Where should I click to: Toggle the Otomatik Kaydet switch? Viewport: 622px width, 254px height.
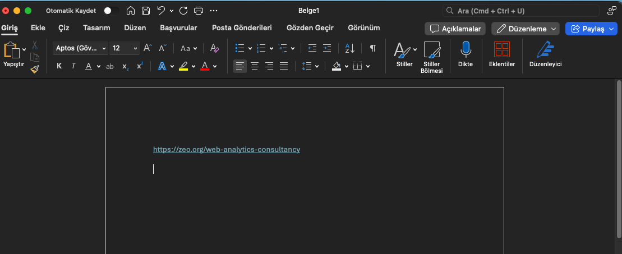[111, 11]
